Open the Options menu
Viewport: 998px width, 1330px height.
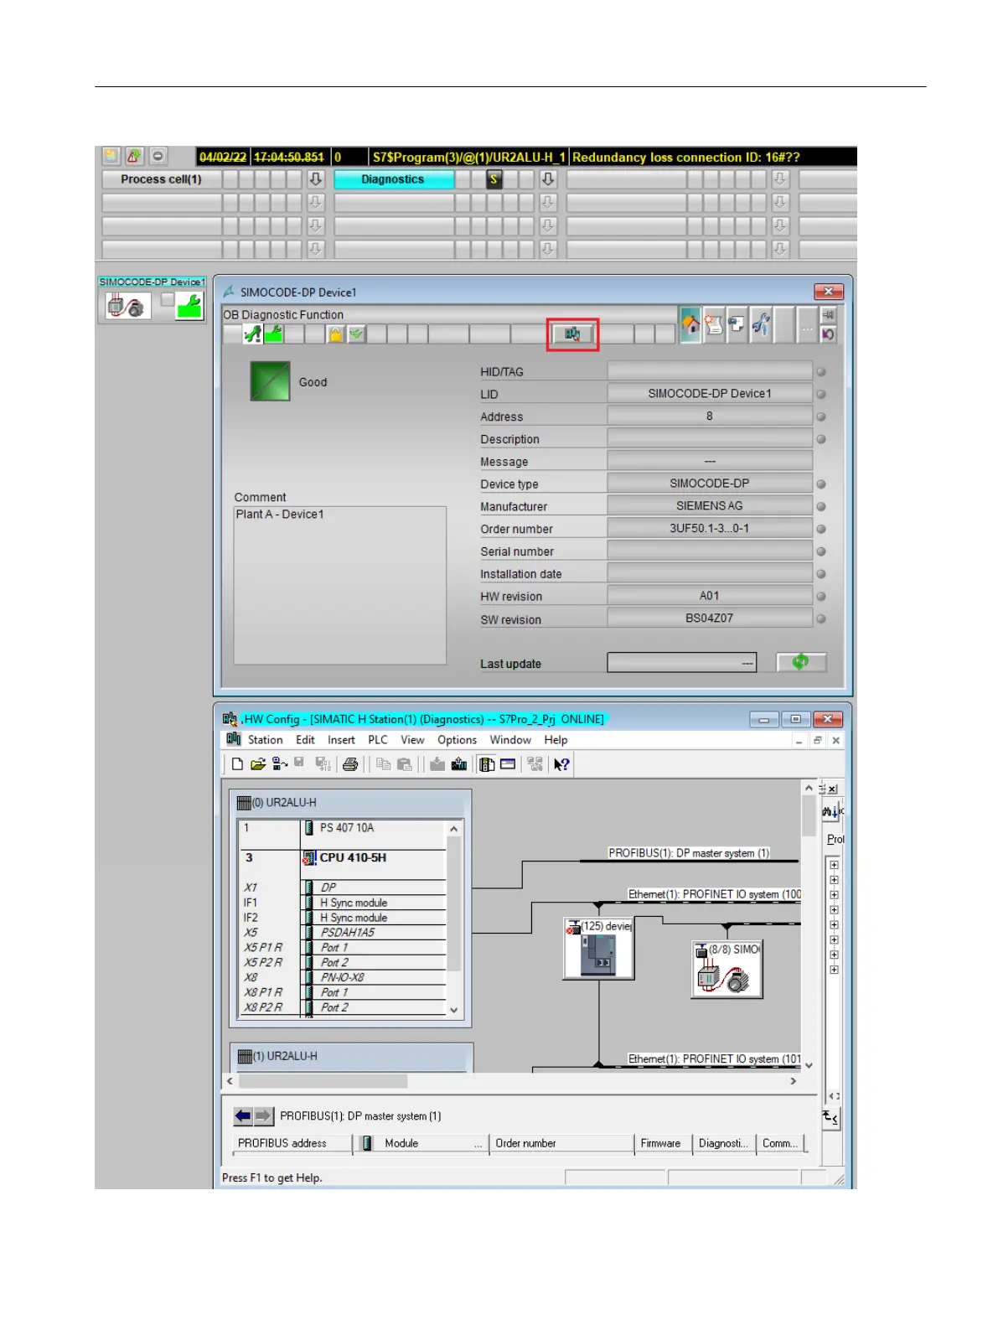point(457,740)
